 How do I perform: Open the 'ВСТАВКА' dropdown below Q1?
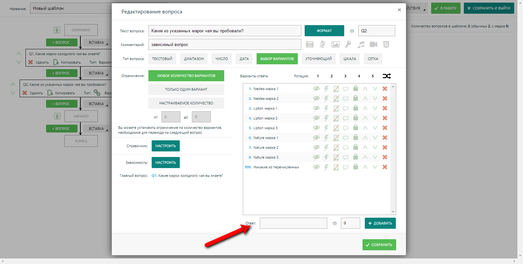96,73
